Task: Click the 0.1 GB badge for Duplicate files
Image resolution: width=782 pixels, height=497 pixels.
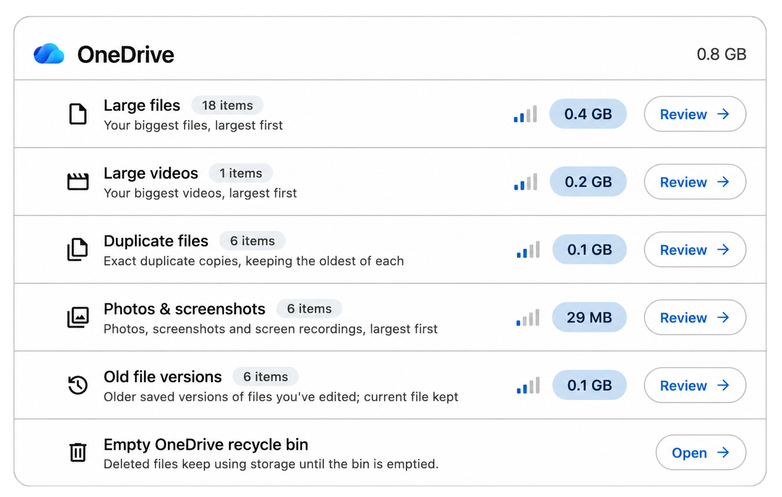Action: (x=590, y=249)
